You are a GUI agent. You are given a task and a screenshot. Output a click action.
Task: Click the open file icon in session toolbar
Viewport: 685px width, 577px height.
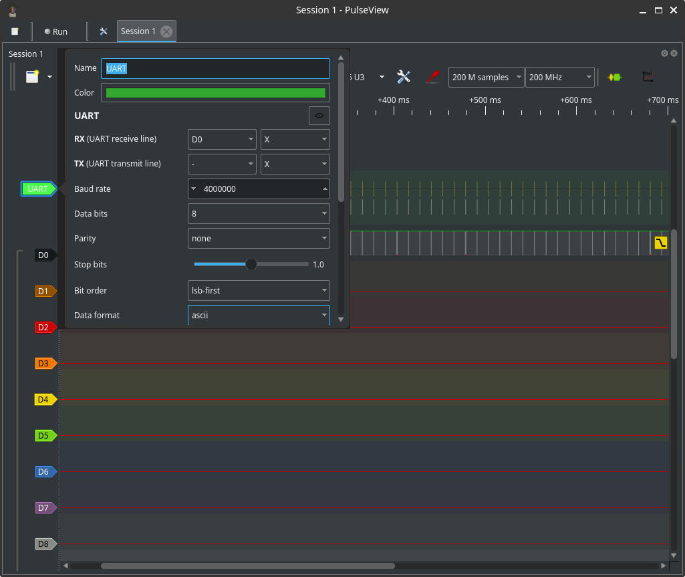32,77
